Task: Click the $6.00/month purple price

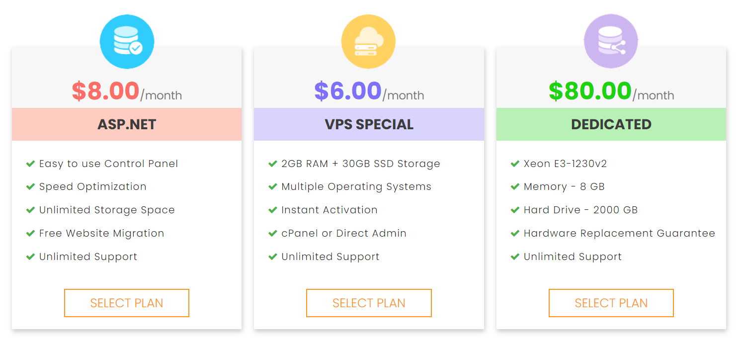Action: click(x=369, y=91)
